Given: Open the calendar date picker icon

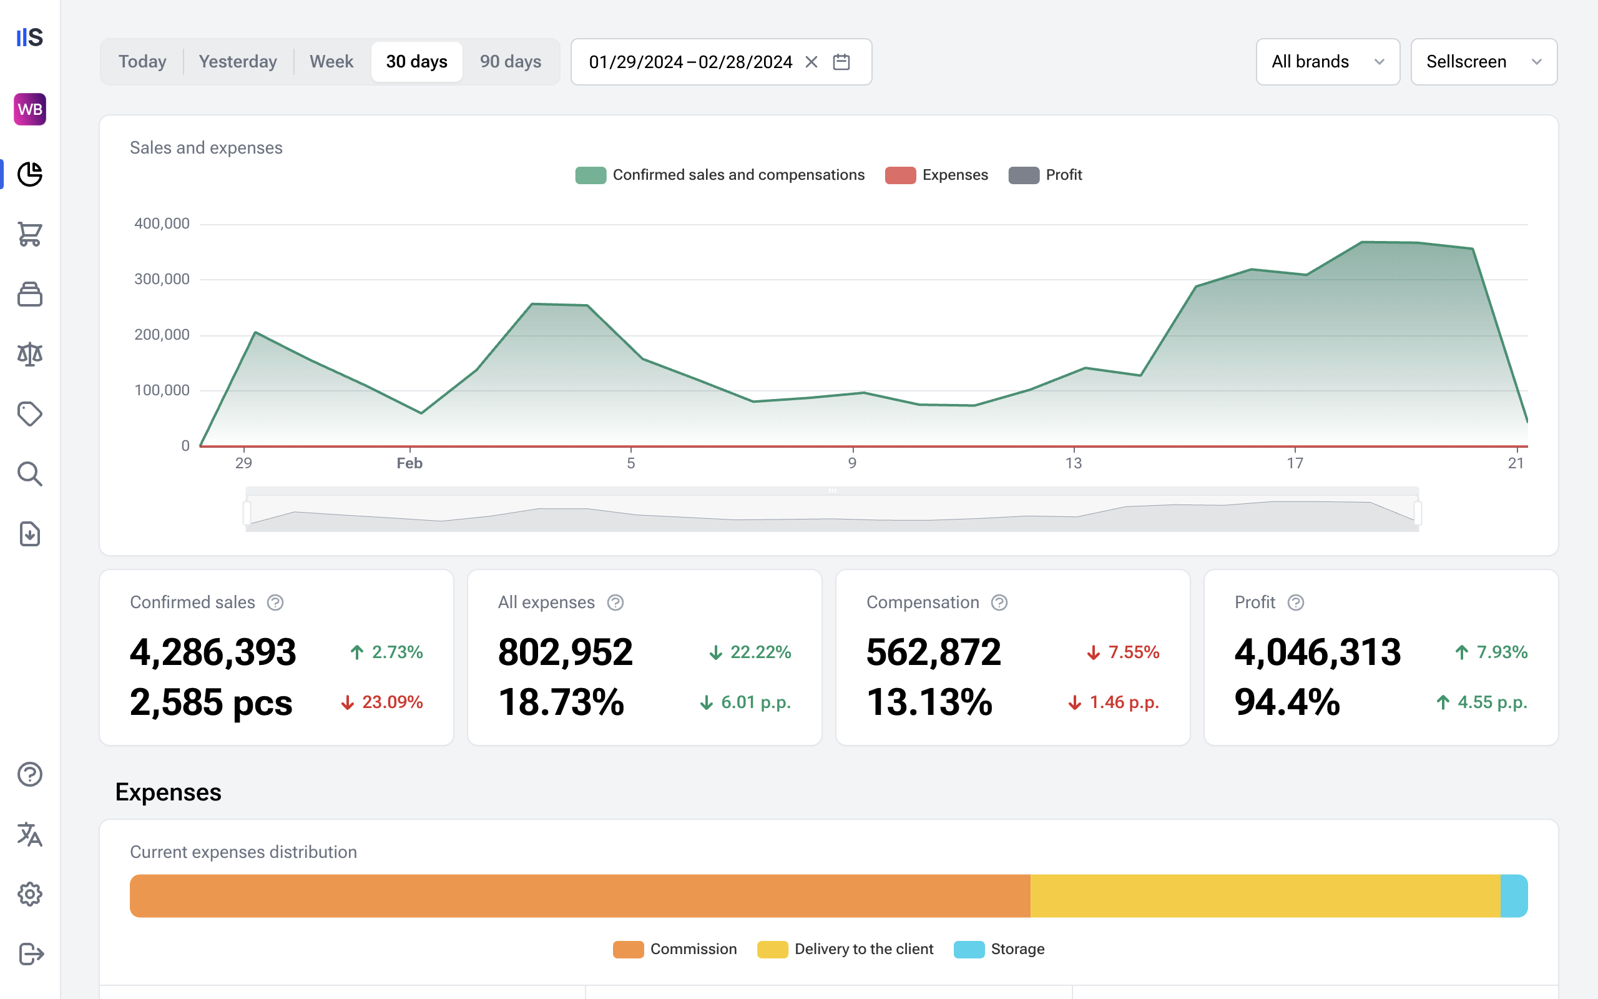Looking at the screenshot, I should (x=841, y=62).
